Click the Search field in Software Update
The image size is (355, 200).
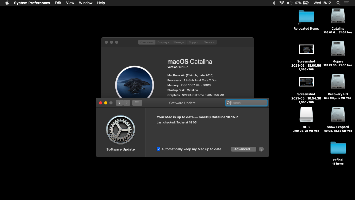click(246, 103)
